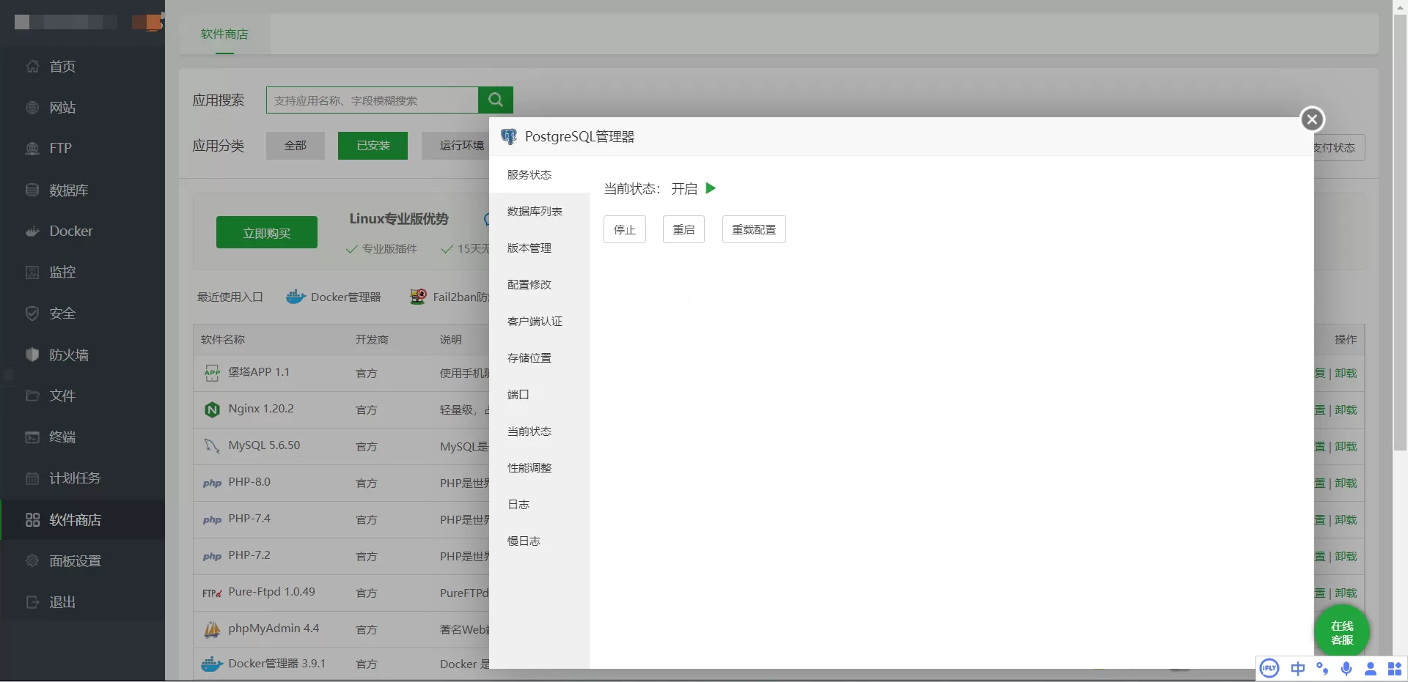
Task: Click the home icon in sidebar
Action: click(32, 67)
